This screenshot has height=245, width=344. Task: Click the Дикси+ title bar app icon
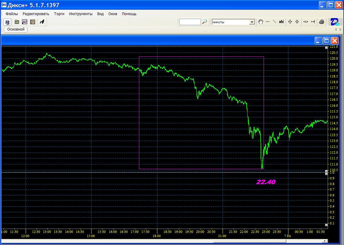coord(4,5)
